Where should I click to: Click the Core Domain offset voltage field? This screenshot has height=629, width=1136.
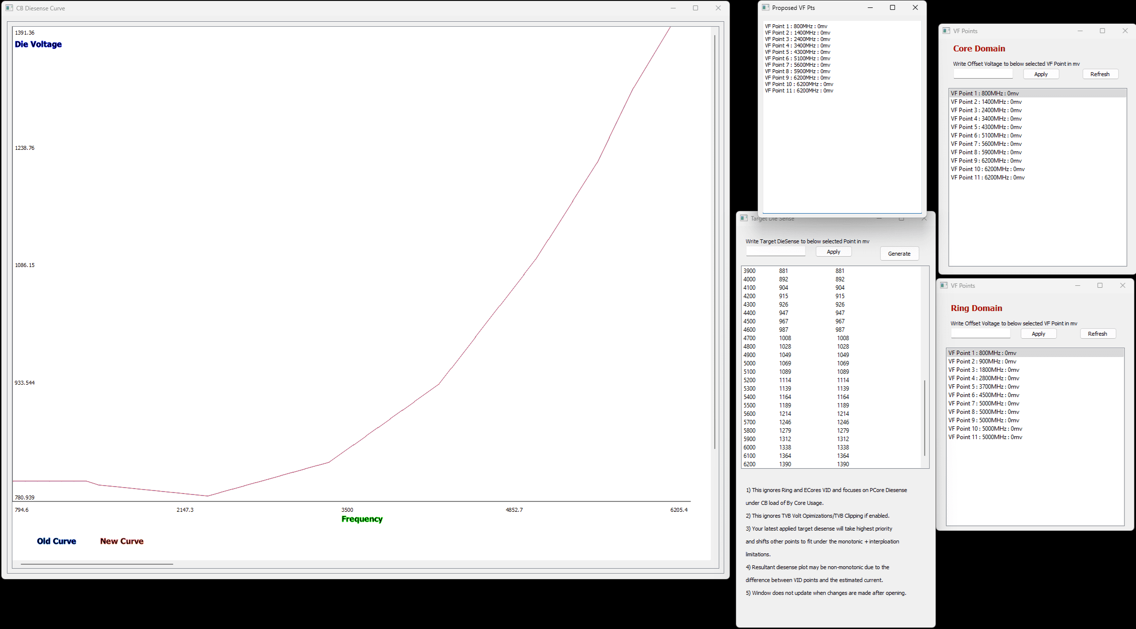point(983,74)
